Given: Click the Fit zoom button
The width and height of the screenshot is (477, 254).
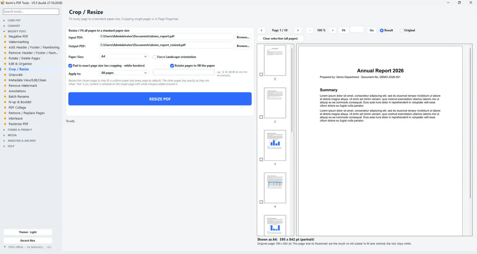Looking at the screenshot, I should point(343,30).
